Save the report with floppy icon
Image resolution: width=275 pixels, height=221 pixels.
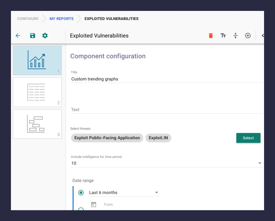click(x=32, y=36)
